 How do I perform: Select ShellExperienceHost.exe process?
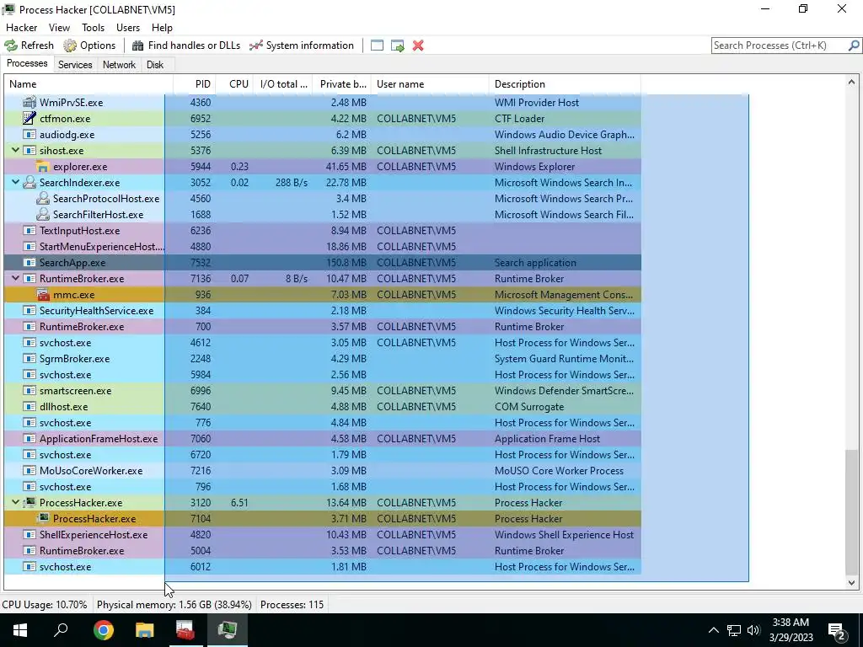(323, 534)
